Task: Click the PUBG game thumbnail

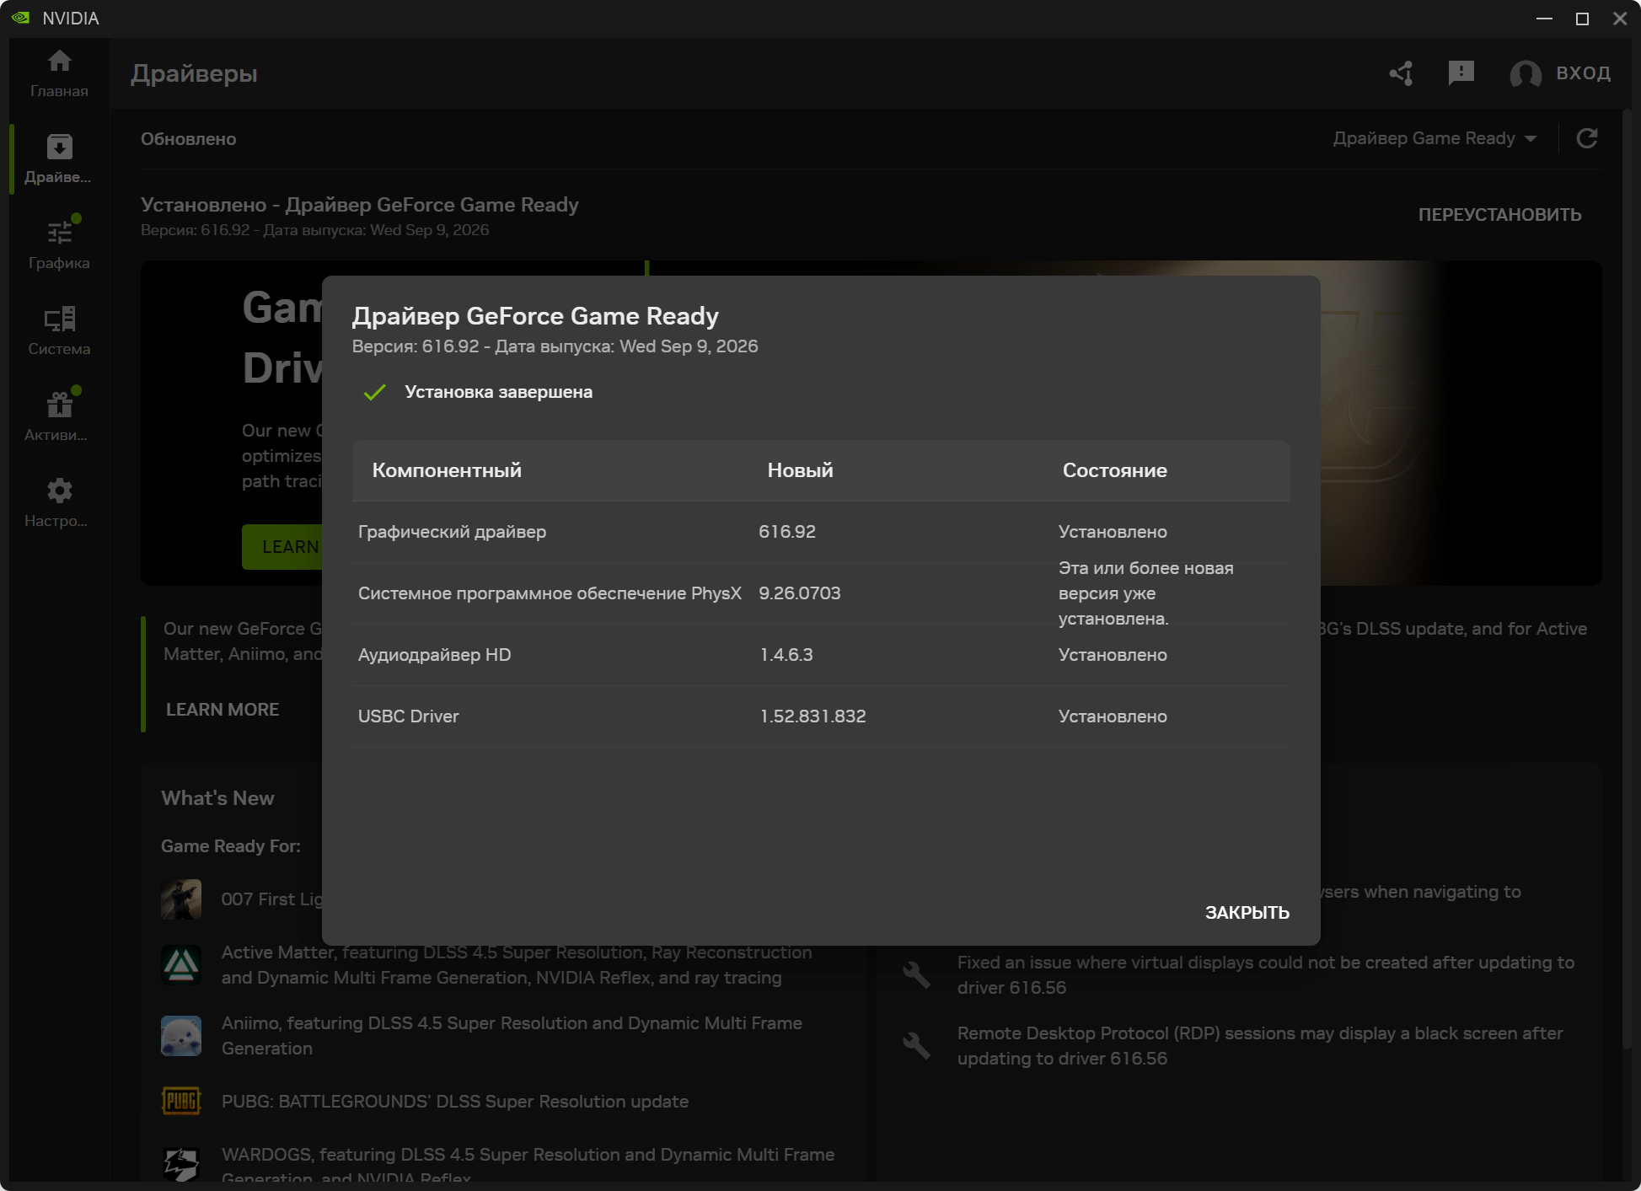Action: 181,1101
